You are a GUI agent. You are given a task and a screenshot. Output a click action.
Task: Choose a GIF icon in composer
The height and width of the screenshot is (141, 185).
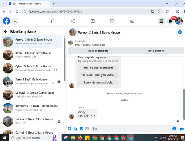pyautogui.click(x=87, y=128)
